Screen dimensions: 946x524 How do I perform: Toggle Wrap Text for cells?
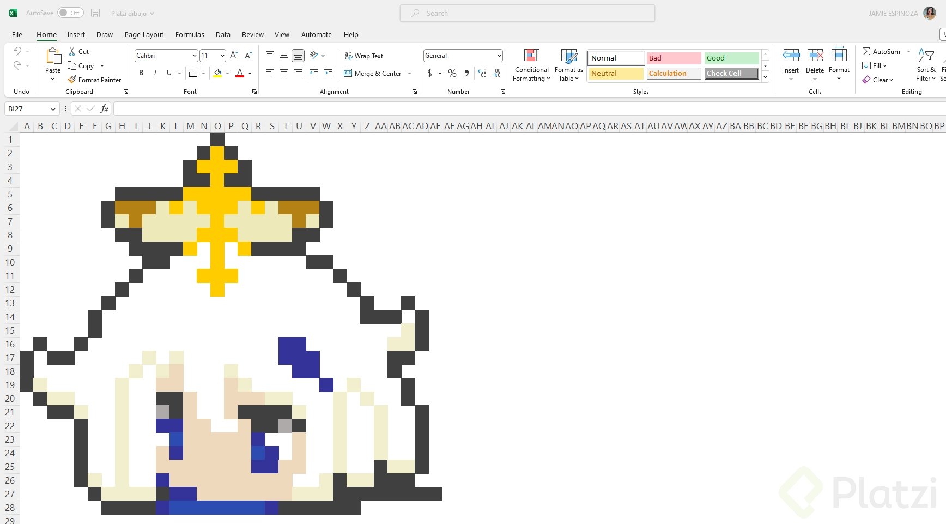pos(363,56)
